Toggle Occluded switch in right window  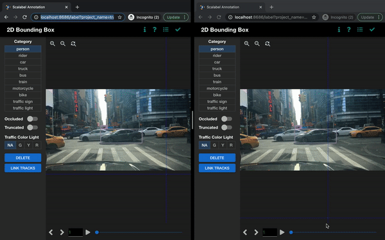click(227, 119)
